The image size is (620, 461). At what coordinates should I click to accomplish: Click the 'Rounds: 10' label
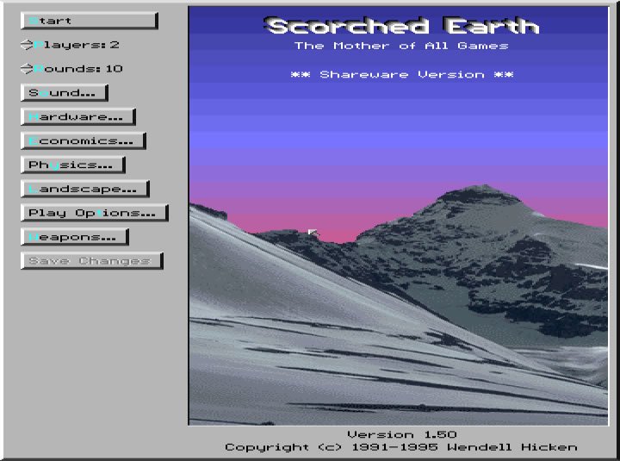coord(78,69)
